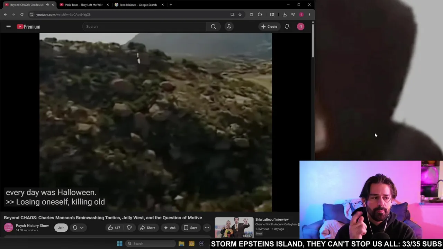Go to YouTube Premium home logo
Viewport: 443px width, 249px height.
pos(29,27)
